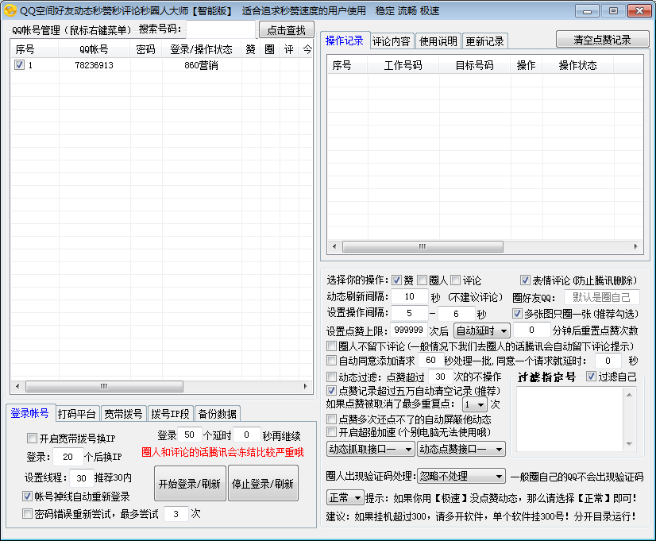Click the operation interval maximum field showing 6
Viewport: 656px width, 541px height.
click(x=457, y=313)
